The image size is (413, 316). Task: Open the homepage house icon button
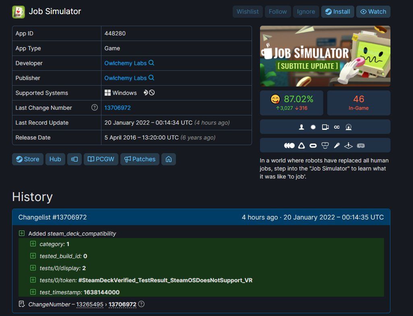[169, 159]
